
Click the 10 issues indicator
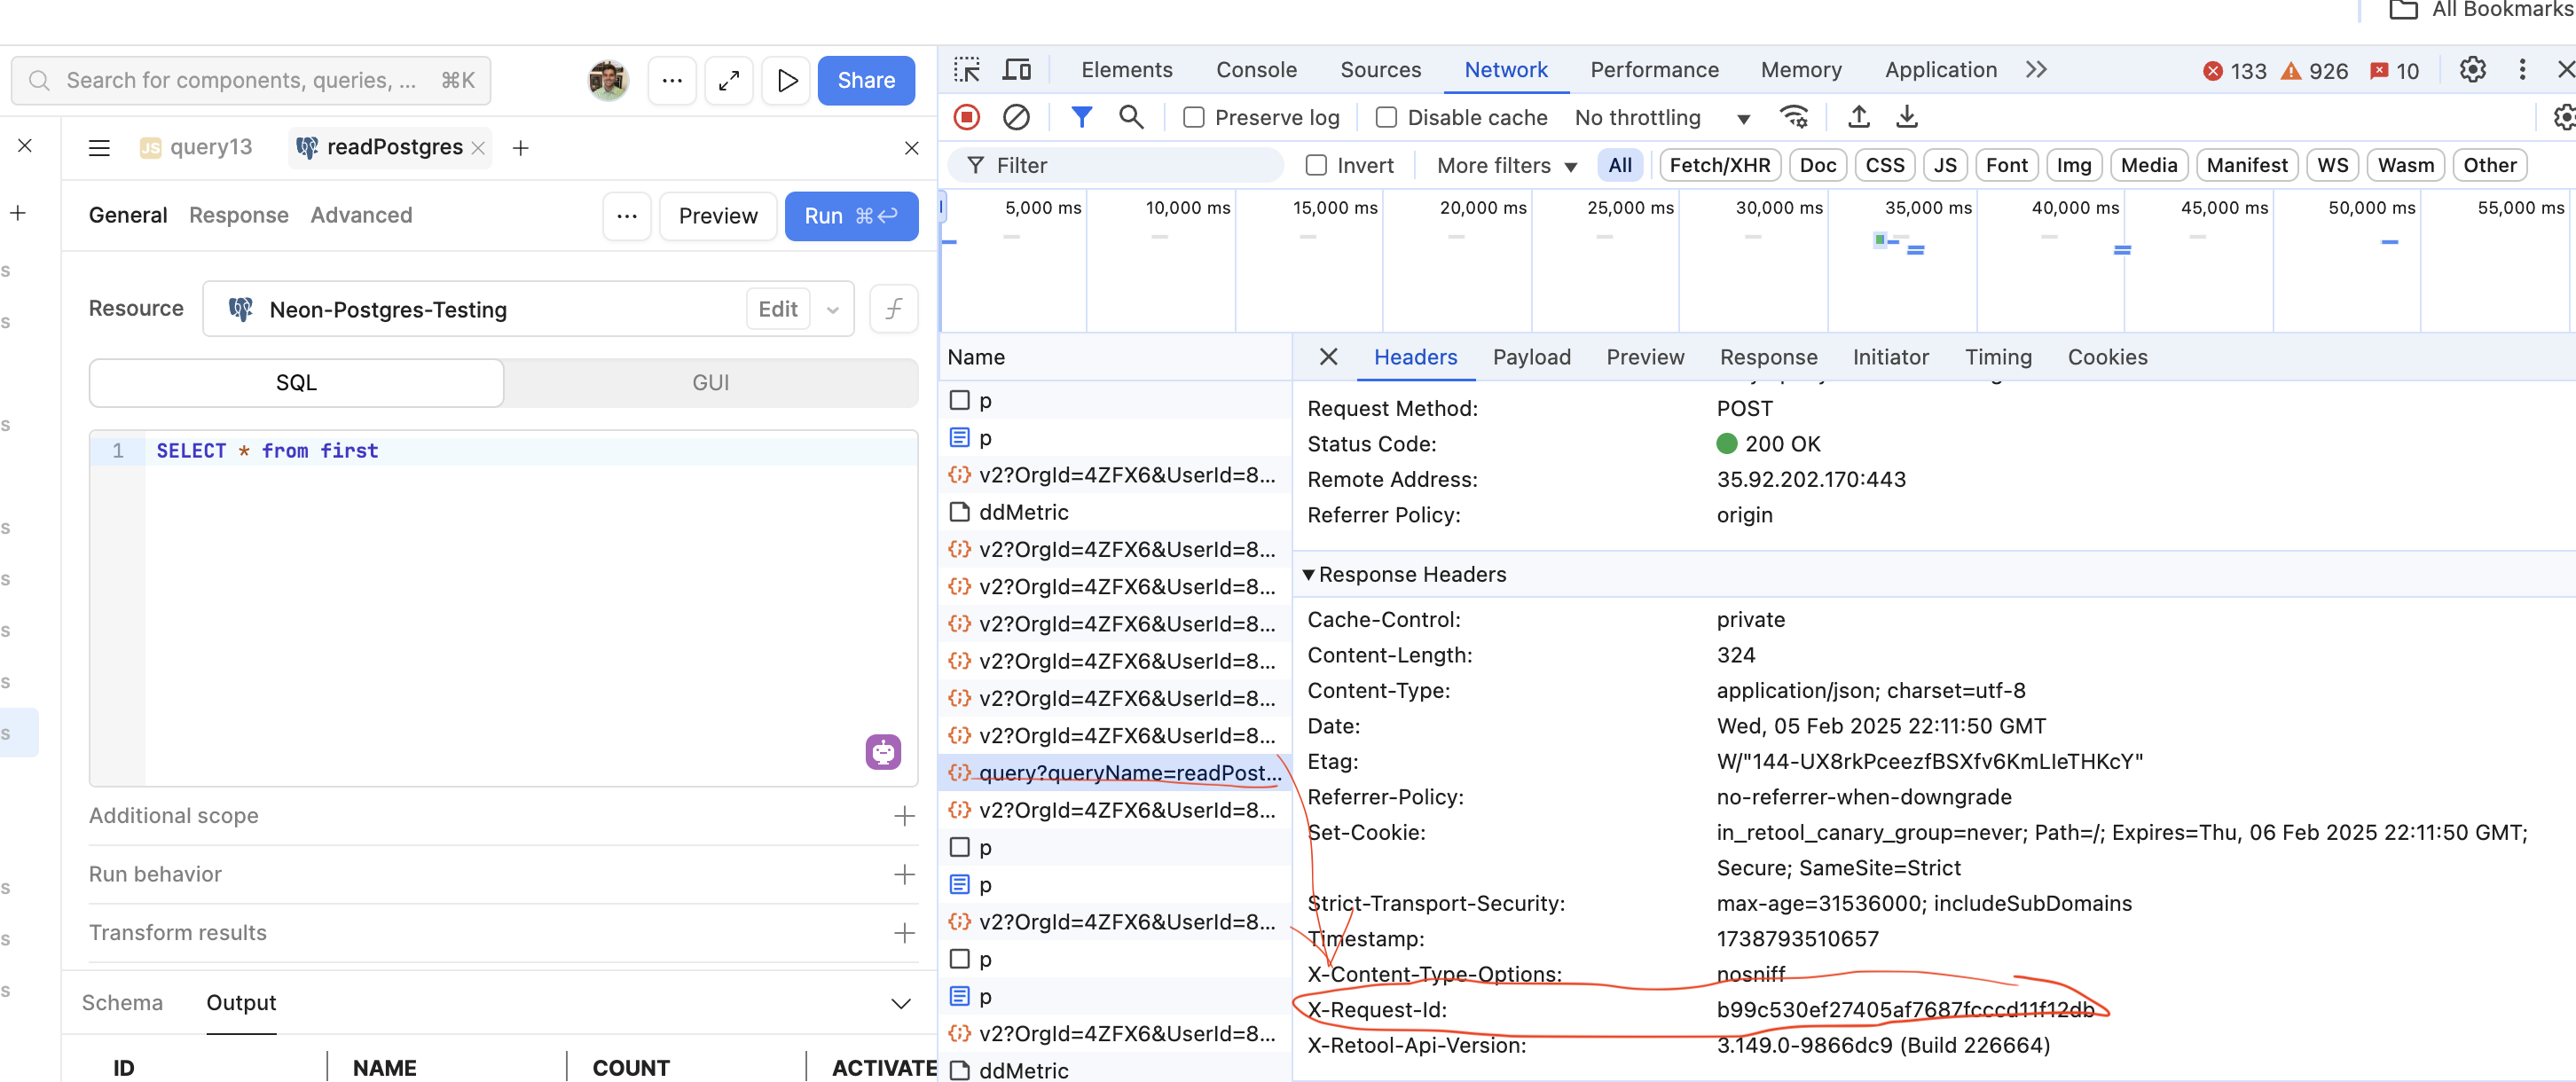2394,71
